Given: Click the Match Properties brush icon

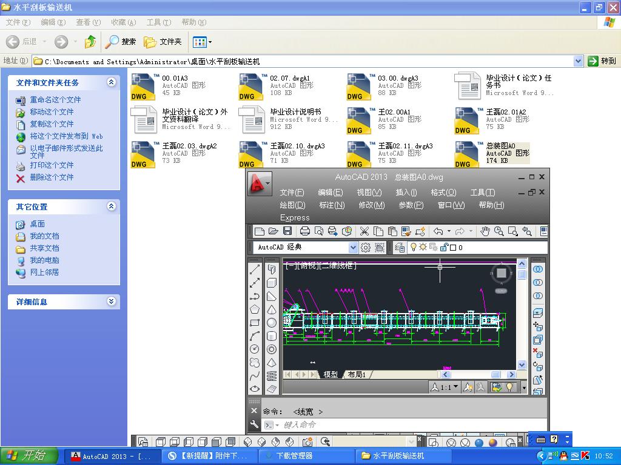Looking at the screenshot, I should pos(406,231).
